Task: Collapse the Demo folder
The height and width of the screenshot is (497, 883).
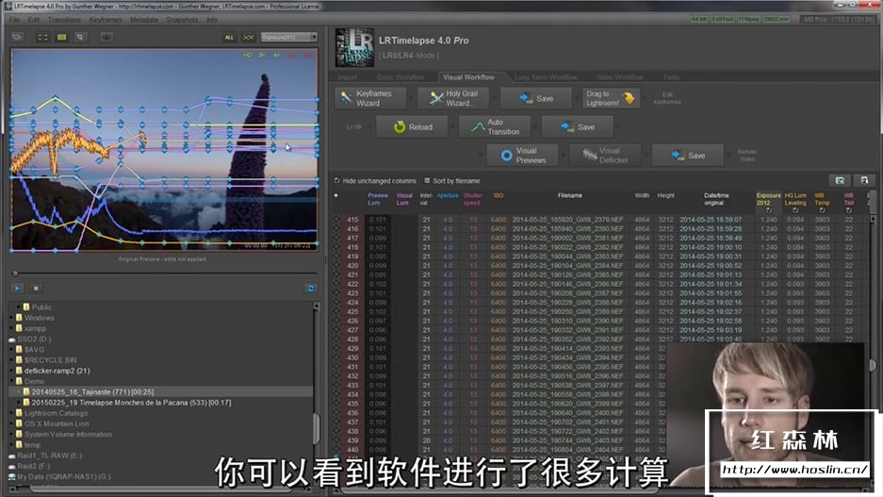Action: tap(12, 382)
